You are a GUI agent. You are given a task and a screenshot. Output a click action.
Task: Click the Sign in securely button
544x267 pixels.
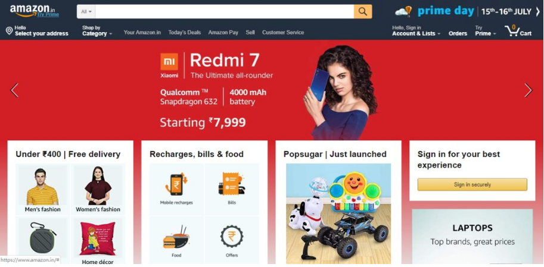(472, 184)
